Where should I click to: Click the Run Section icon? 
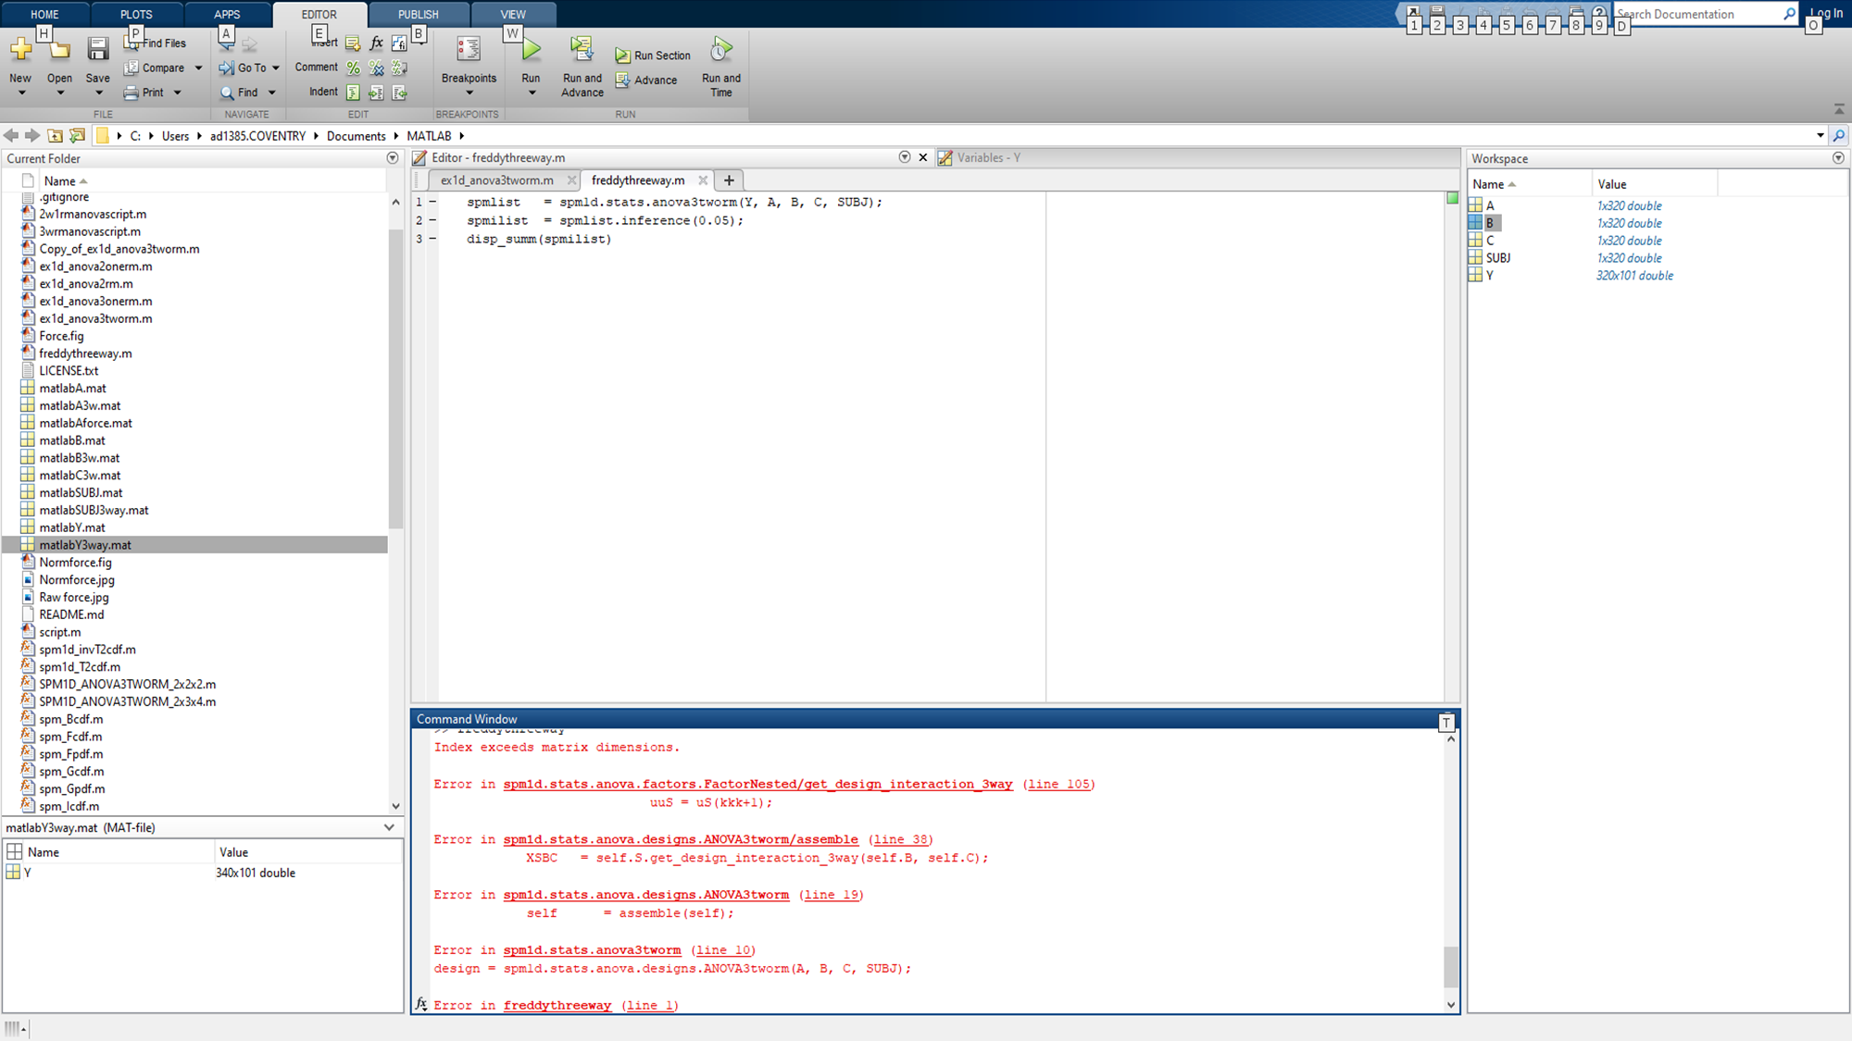pos(624,55)
